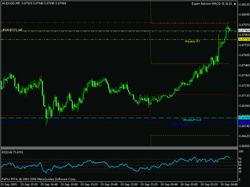
Task: Click the 29 Sep 16:40 time label
Action: [49, 185]
